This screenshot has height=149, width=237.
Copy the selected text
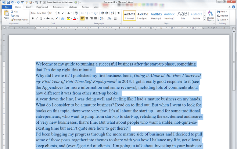(15, 16)
